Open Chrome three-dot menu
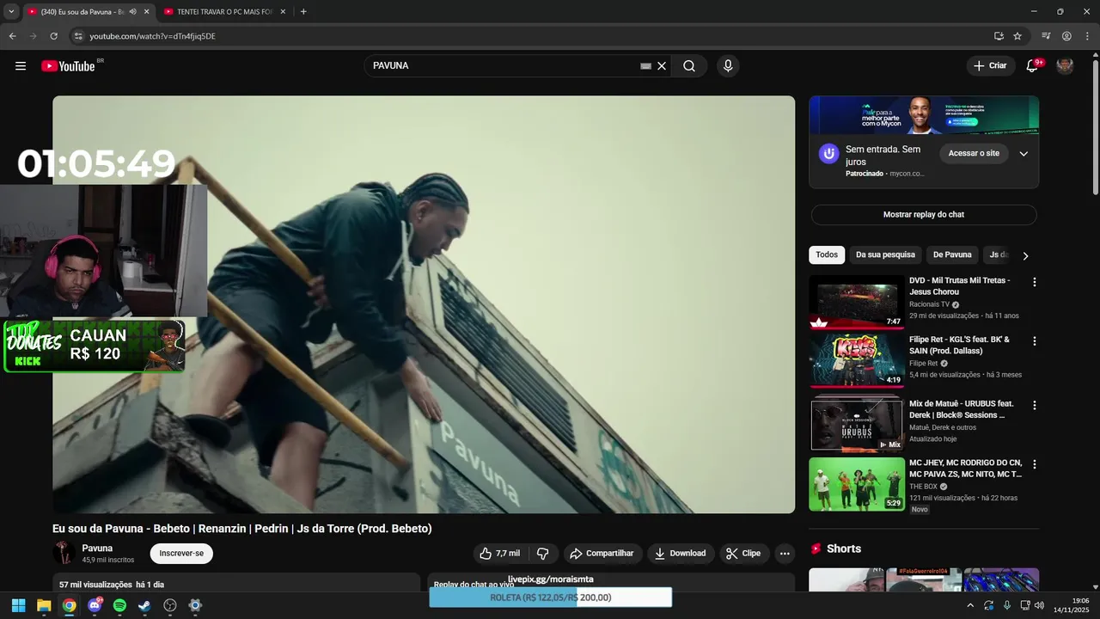 [x=1087, y=36]
